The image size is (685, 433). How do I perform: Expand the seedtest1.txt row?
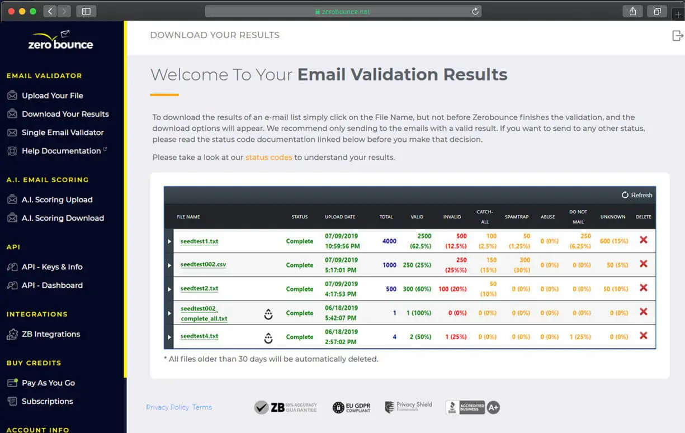tap(169, 241)
